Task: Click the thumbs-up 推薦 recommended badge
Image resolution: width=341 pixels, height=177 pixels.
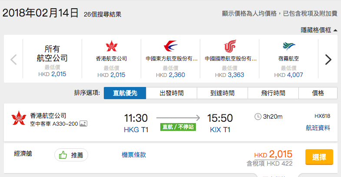Action: (x=71, y=155)
